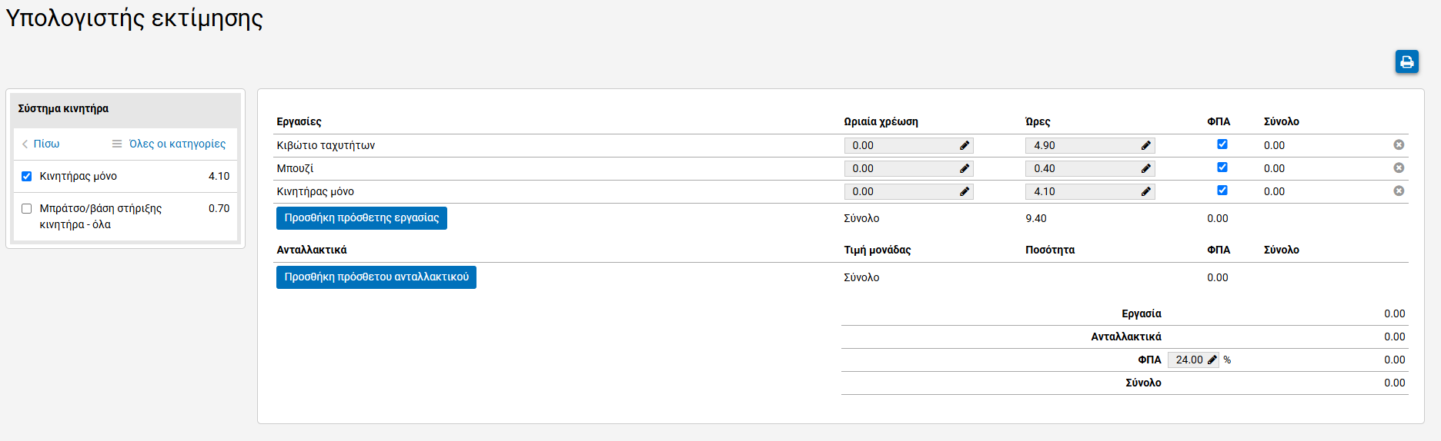Click pencil icon beside ΦΠА 24.00 percentage

pyautogui.click(x=1212, y=360)
